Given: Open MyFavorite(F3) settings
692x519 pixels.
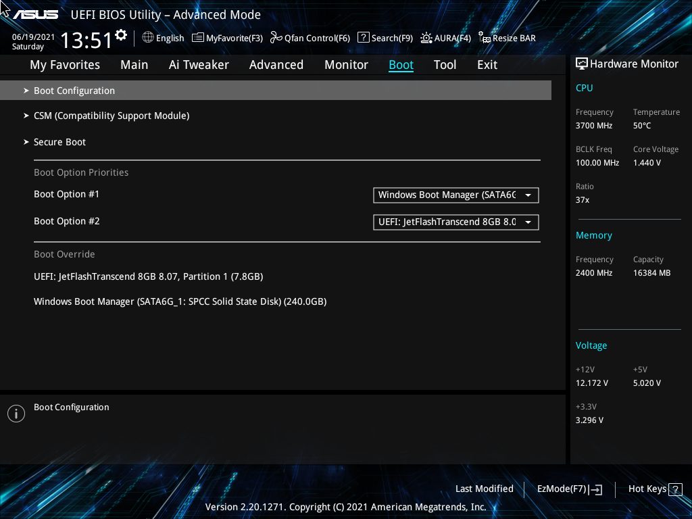Looking at the screenshot, I should pyautogui.click(x=227, y=38).
